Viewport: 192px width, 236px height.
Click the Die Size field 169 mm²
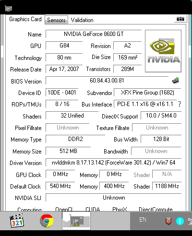coord(128,58)
